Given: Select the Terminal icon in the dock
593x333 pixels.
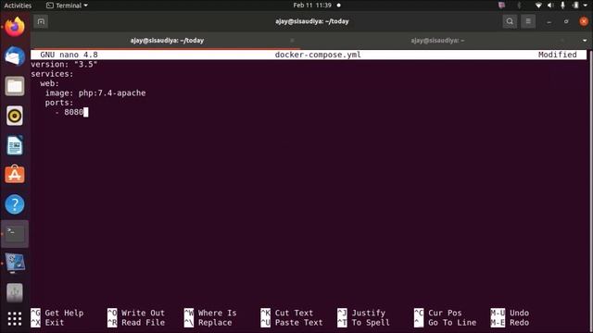Looking at the screenshot, I should pyautogui.click(x=15, y=234).
